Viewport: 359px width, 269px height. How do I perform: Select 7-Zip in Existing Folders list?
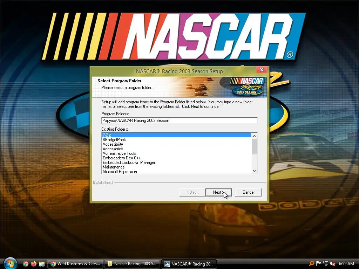point(176,135)
